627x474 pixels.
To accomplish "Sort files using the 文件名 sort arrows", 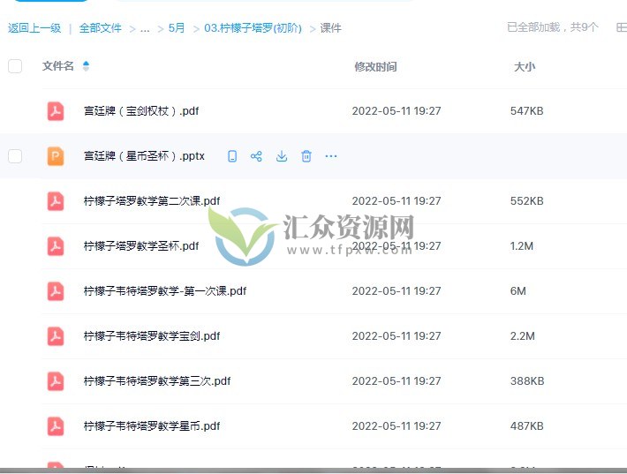I will (86, 66).
